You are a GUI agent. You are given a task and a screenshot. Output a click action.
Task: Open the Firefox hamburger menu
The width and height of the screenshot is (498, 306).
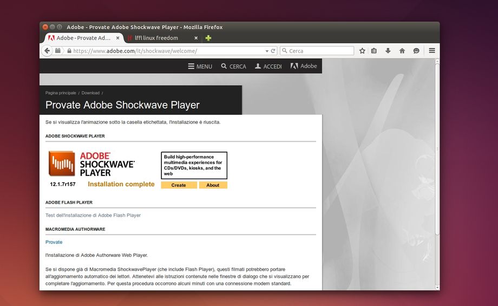pyautogui.click(x=432, y=51)
